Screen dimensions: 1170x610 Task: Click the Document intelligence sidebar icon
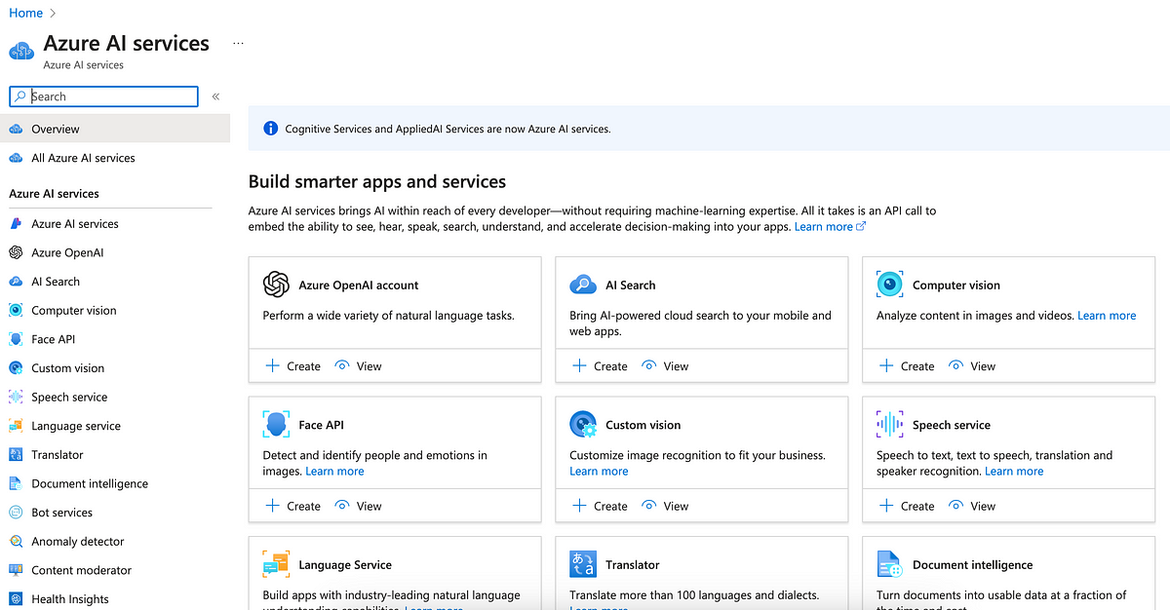tap(16, 483)
